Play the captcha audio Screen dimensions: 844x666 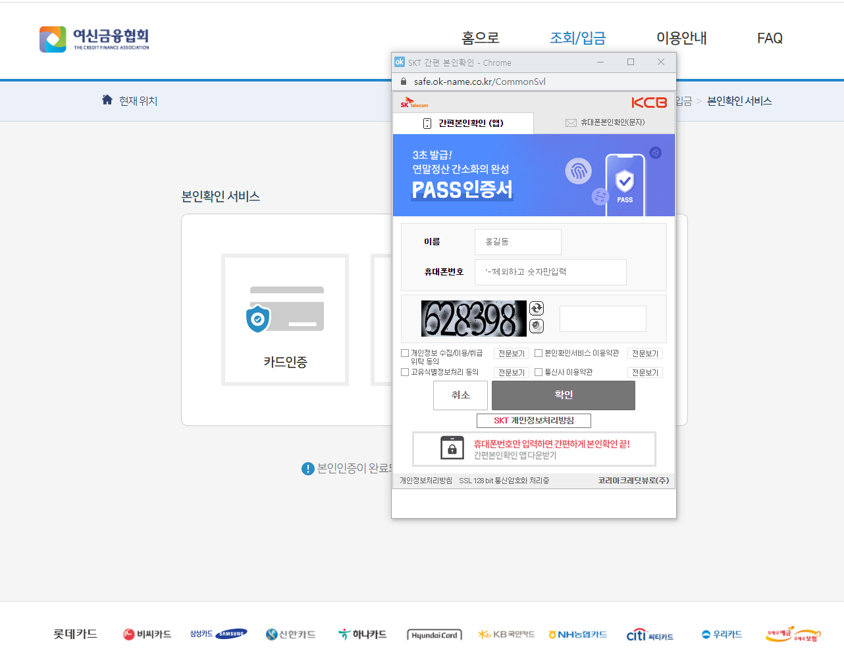537,325
